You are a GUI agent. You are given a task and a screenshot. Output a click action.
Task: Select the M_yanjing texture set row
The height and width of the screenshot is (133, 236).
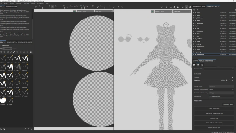[x=214, y=52]
